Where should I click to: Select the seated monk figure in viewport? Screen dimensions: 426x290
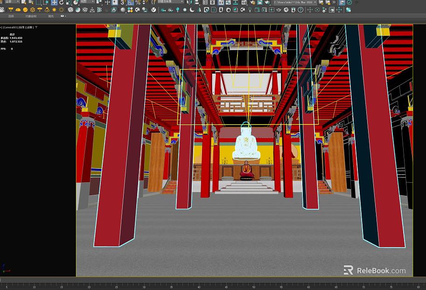coord(247,170)
